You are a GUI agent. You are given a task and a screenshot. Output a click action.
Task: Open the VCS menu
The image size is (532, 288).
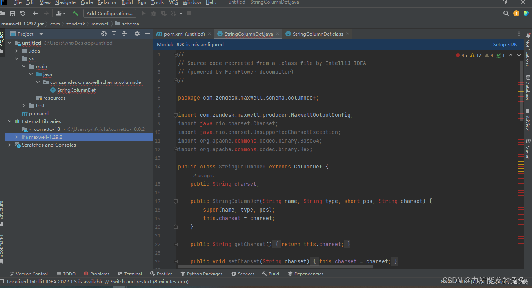(173, 3)
